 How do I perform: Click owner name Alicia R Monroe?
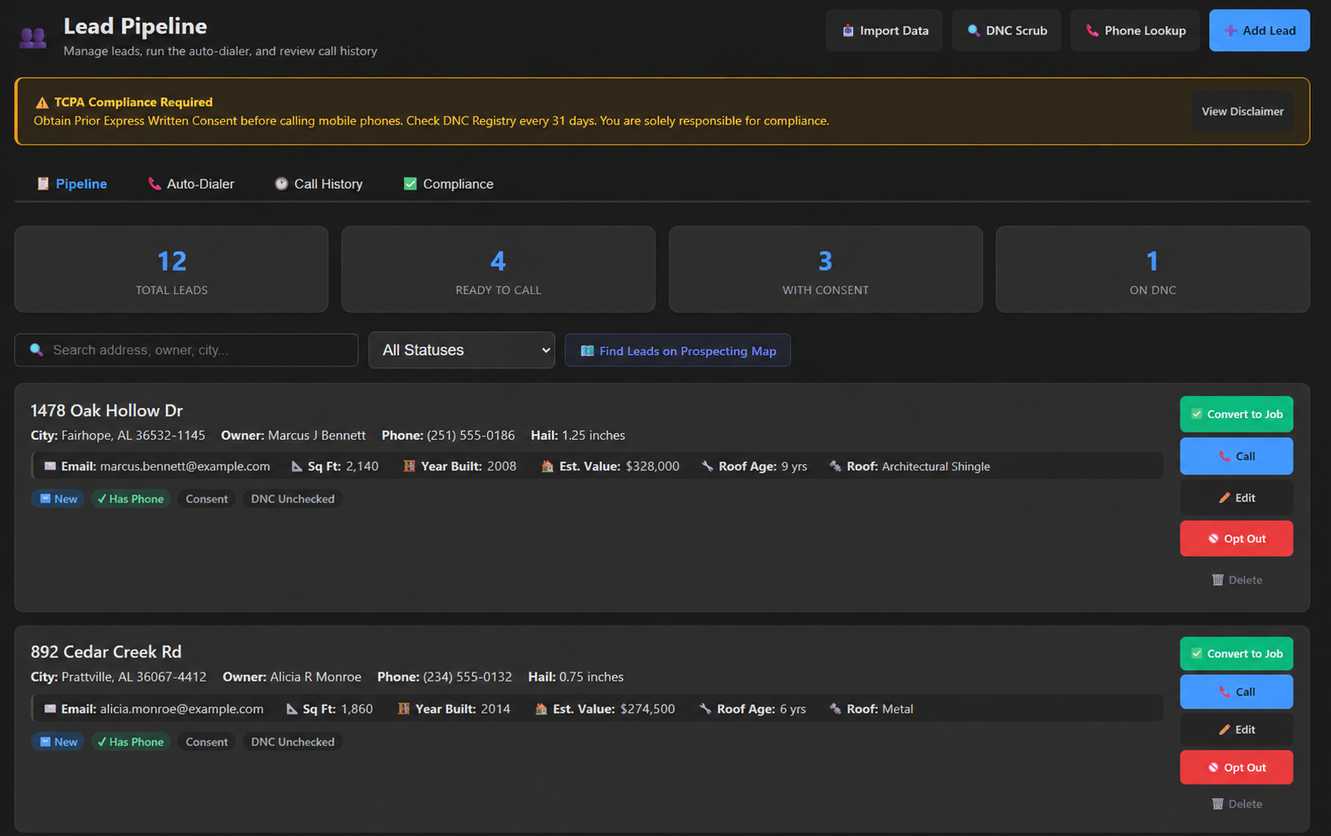[x=316, y=677]
